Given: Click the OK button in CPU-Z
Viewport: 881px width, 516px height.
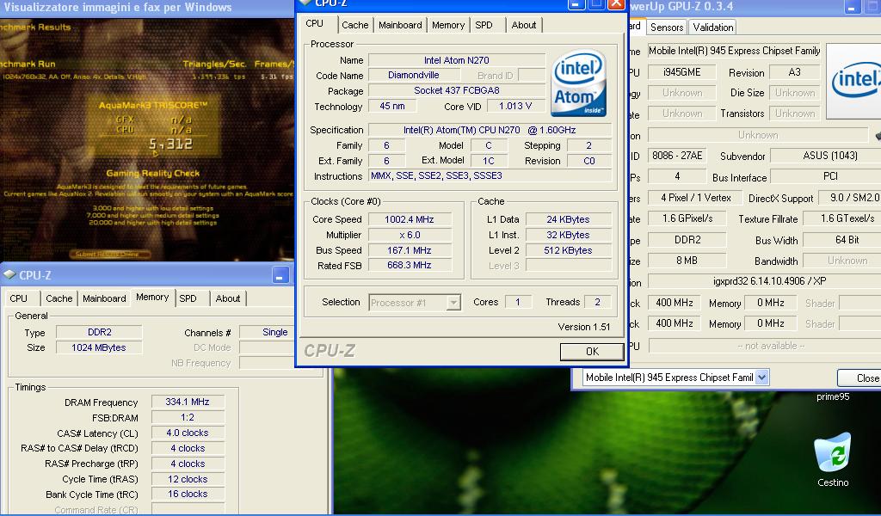Looking at the screenshot, I should tap(592, 351).
